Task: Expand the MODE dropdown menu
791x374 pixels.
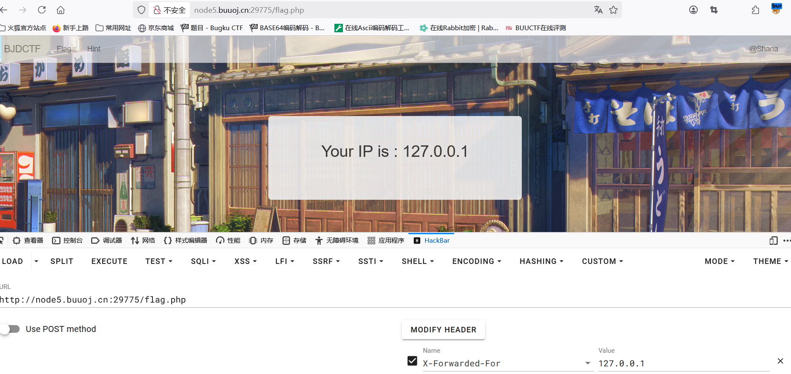Action: 719,261
